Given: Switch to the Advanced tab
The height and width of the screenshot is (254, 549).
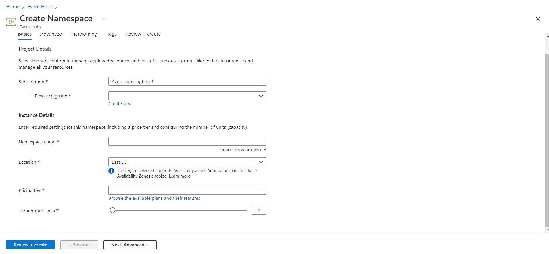Looking at the screenshot, I should 51,34.
